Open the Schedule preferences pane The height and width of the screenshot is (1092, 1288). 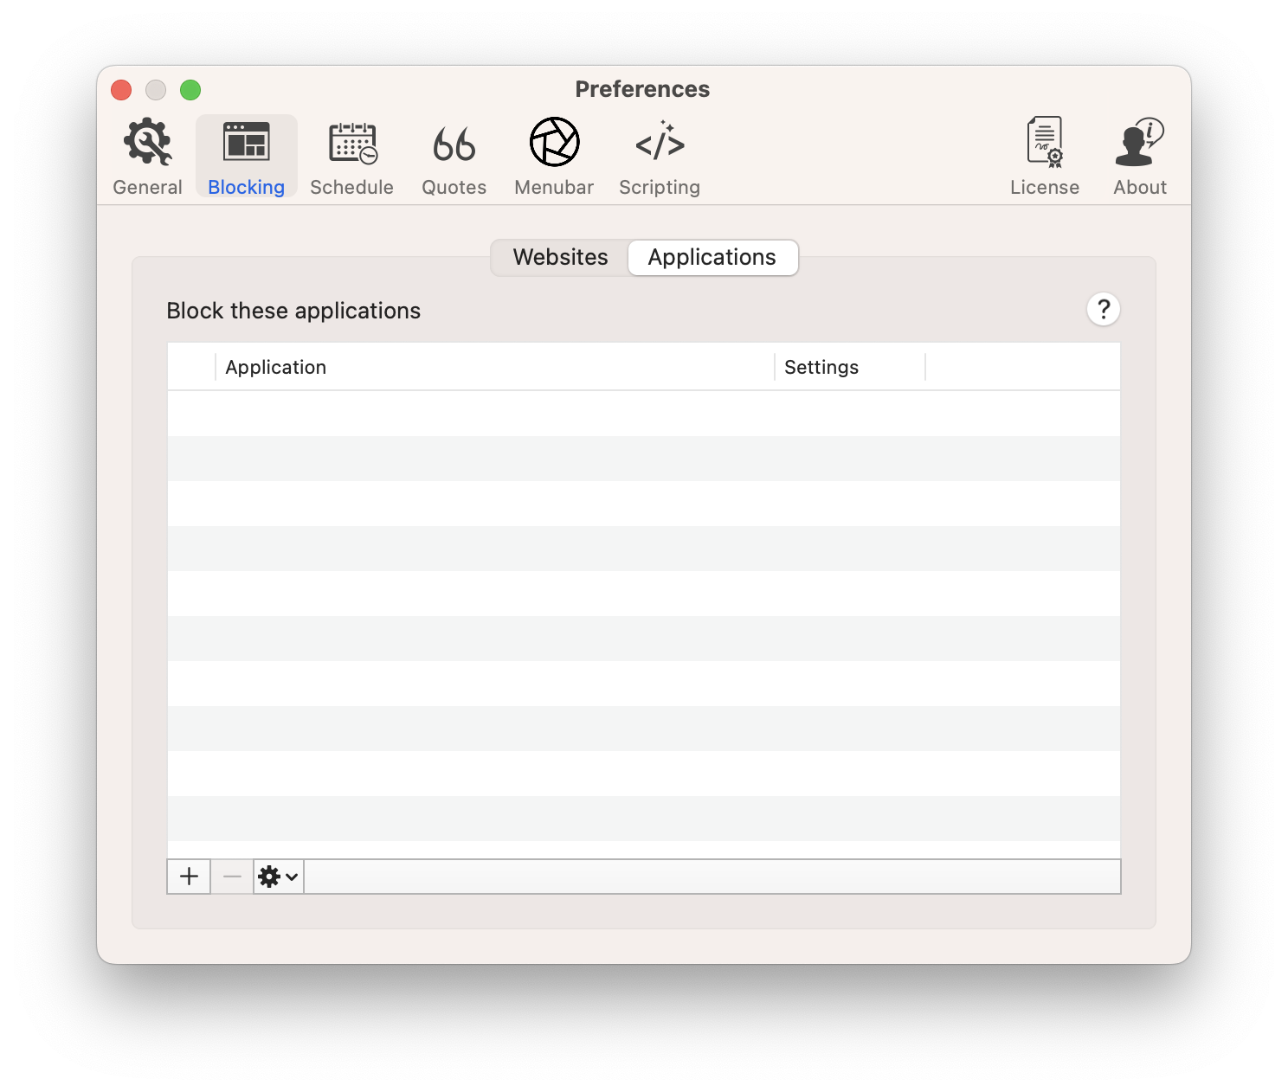point(351,157)
